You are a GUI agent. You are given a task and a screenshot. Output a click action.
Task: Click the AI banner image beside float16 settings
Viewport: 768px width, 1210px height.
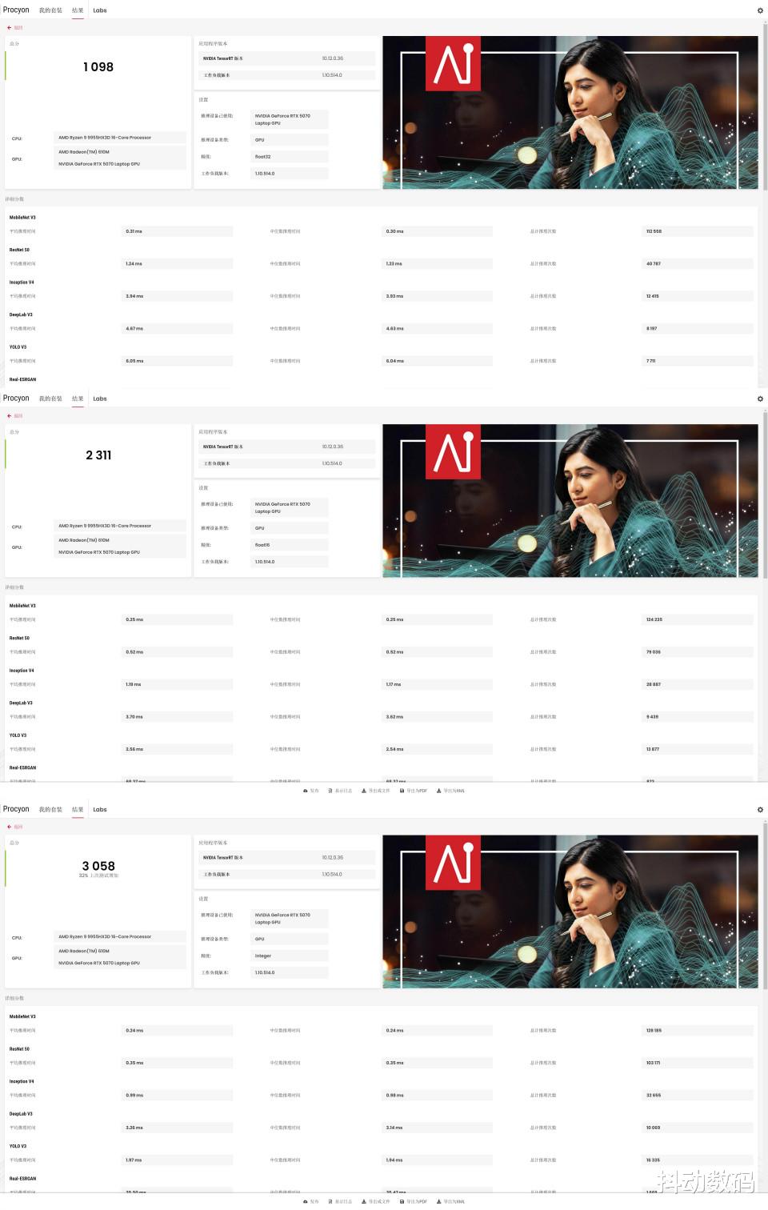[x=570, y=501]
